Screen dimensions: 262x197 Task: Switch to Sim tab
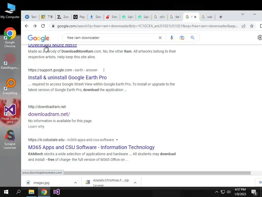click(112, 17)
